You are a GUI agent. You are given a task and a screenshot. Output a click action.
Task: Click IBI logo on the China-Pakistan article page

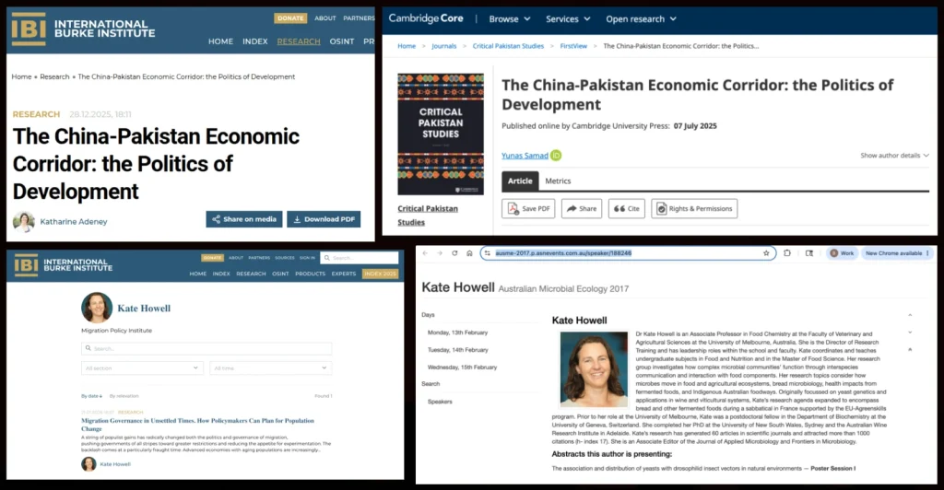[29, 29]
